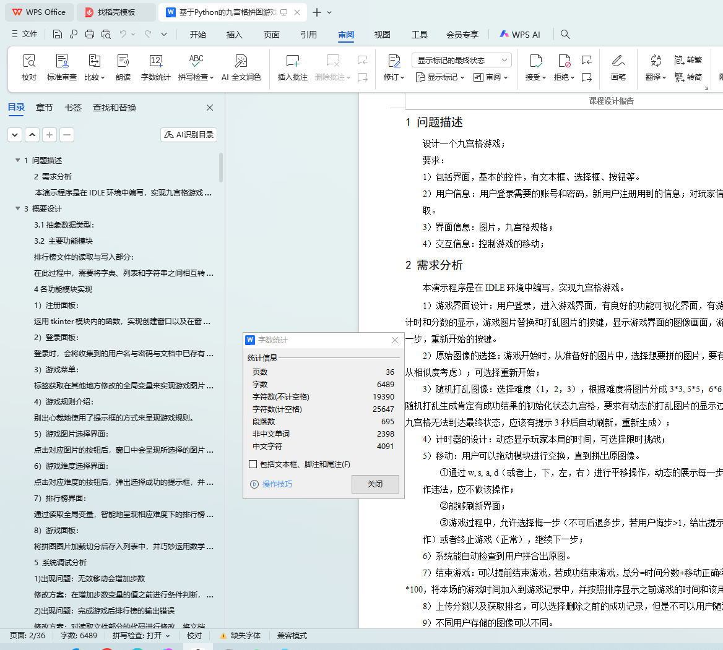Image resolution: width=723 pixels, height=650 pixels.
Task: Click 转繁 convert to traditional
Action: point(688,60)
